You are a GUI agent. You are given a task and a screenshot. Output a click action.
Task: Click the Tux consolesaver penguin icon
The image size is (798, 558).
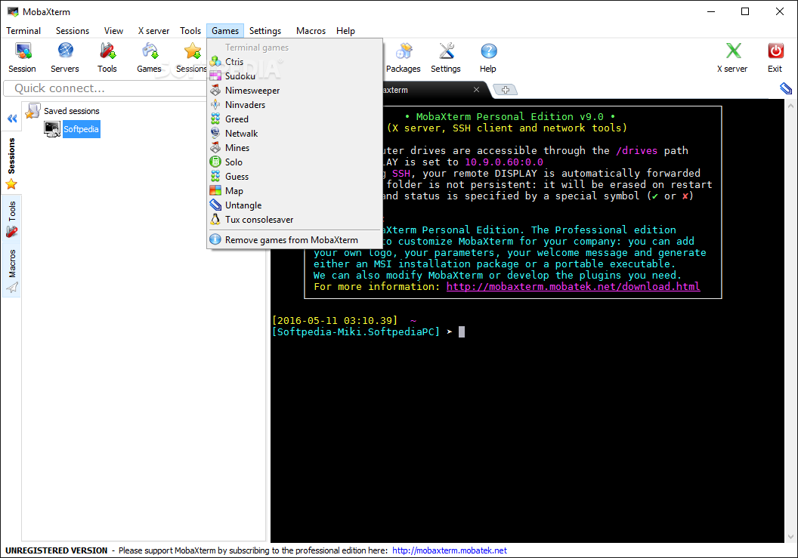click(216, 219)
